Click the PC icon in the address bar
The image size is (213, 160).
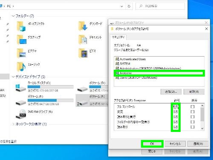point(1,6)
